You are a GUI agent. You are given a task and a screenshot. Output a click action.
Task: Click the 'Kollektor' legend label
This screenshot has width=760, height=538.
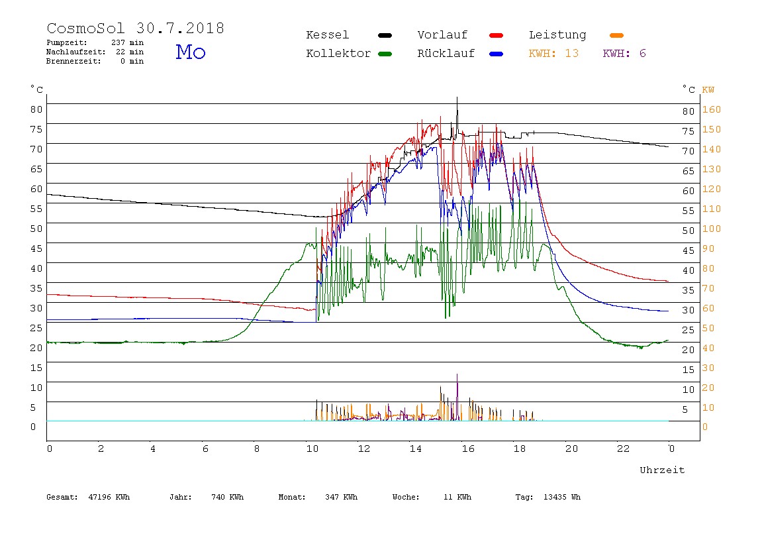click(x=338, y=54)
